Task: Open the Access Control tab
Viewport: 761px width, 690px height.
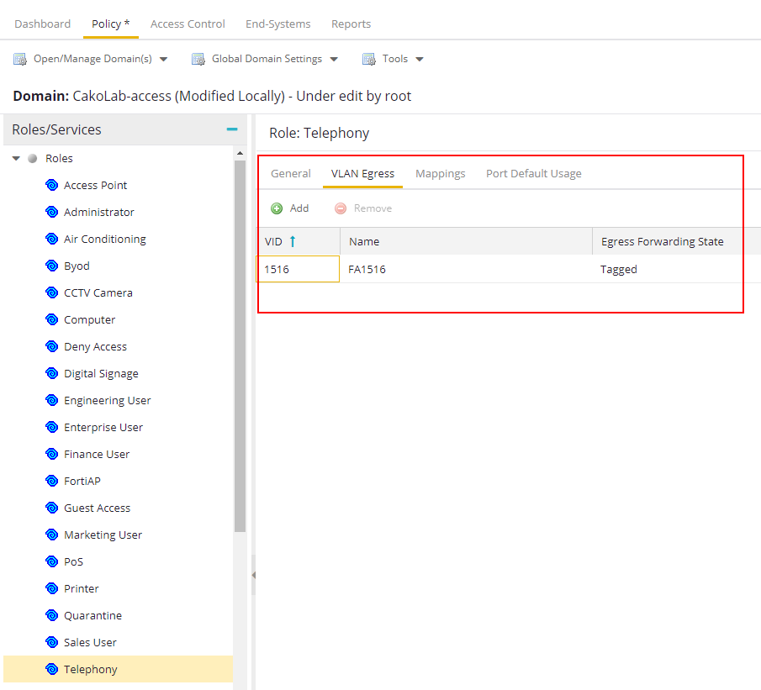Action: (x=188, y=24)
